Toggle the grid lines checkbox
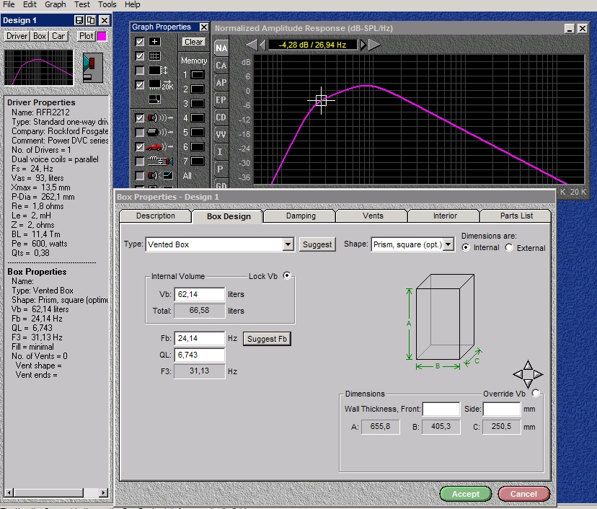The width and height of the screenshot is (597, 509). pos(140,56)
